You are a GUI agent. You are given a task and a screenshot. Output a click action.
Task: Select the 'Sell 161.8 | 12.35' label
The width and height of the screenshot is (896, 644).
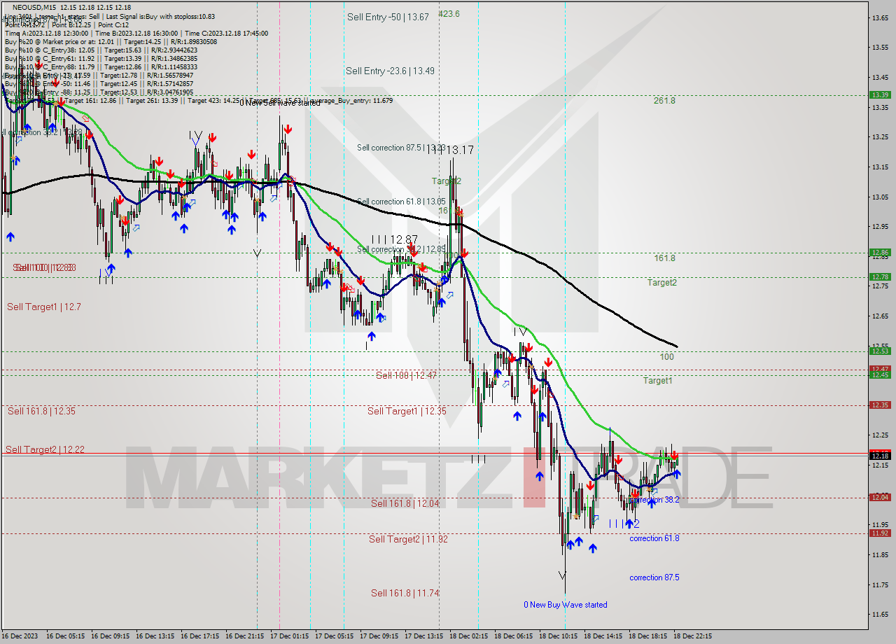(x=41, y=411)
